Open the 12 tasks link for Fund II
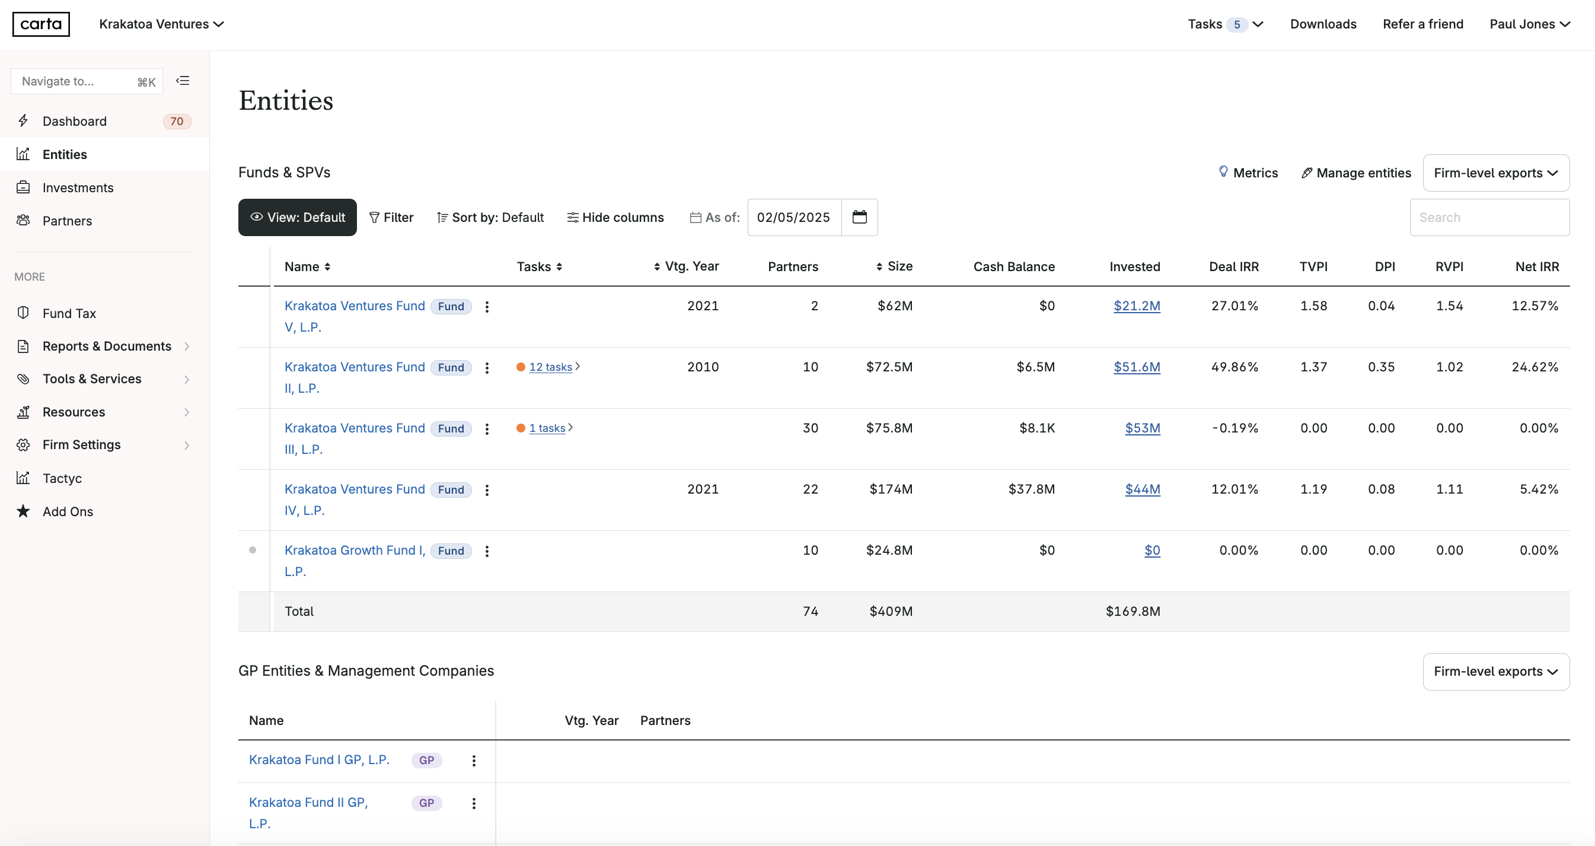The image size is (1595, 846). tap(551, 366)
